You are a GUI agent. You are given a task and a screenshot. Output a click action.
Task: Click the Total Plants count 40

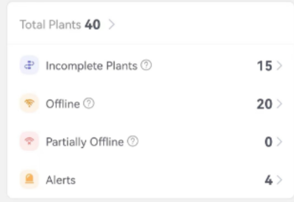(x=93, y=25)
